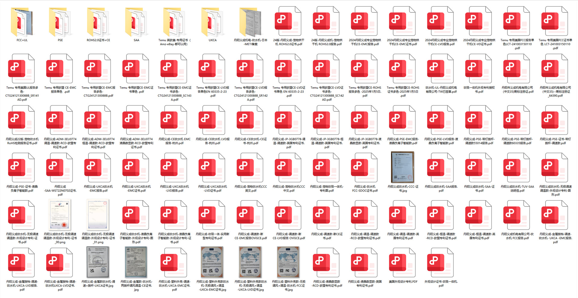Image resolution: width=578 pixels, height=298 pixels.
Task: Click file name '丹阳义成-JP-3GB0778-液晶数显款-英国专利证书.pdf'
Action: coord(365,143)
